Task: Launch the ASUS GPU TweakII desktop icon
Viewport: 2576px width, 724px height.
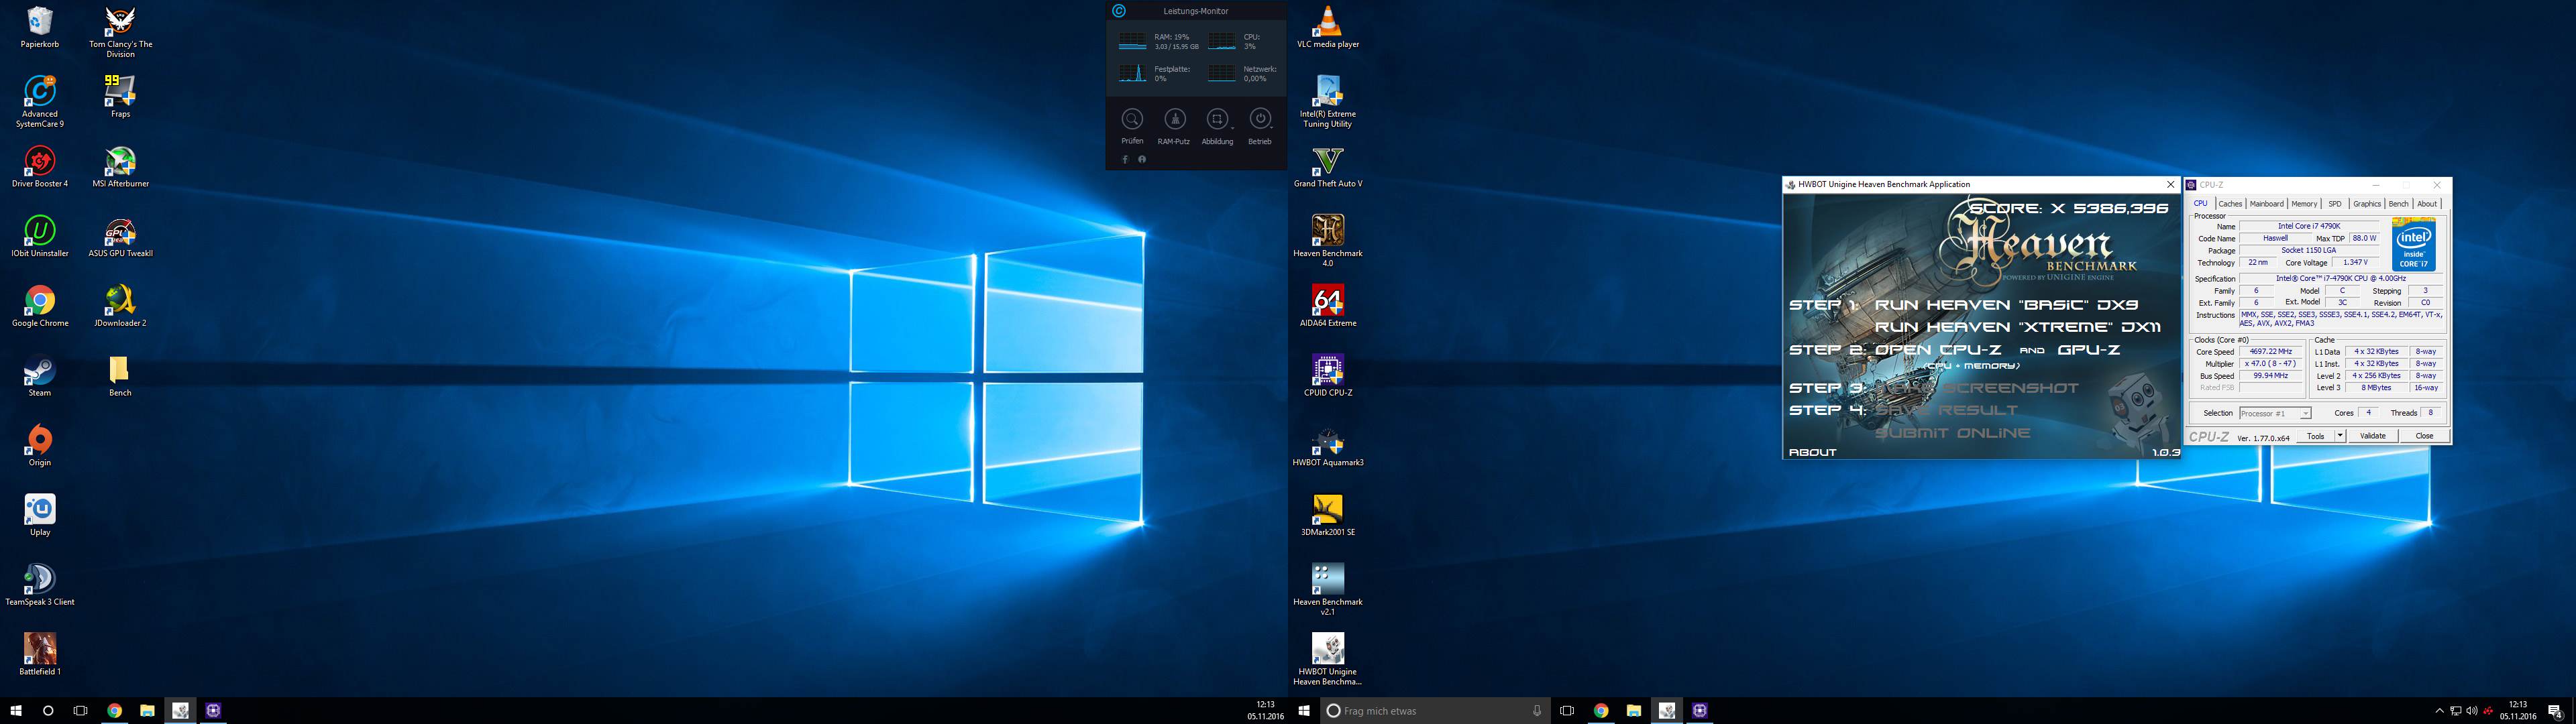Action: pos(120,236)
